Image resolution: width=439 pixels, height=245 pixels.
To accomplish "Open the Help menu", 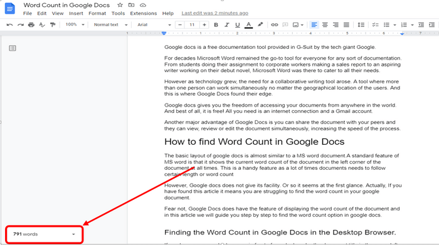I will click(x=168, y=13).
